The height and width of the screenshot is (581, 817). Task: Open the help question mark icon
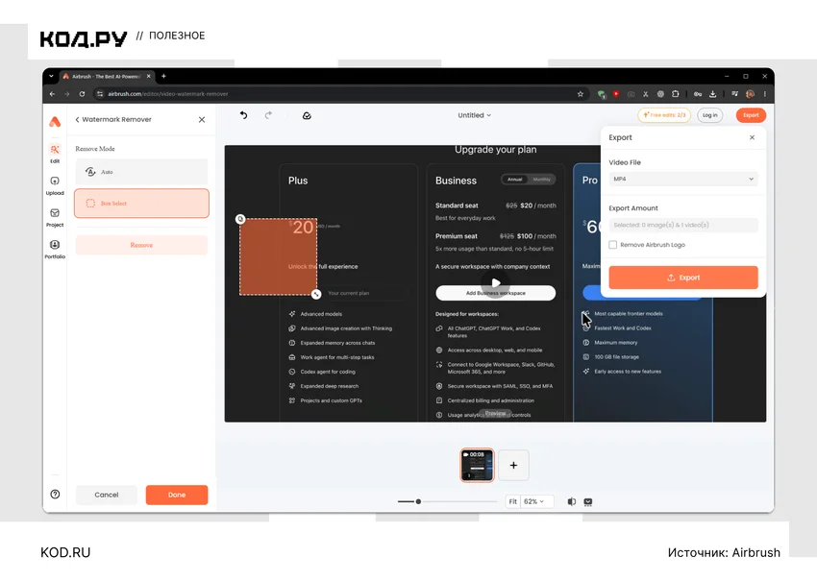(55, 494)
